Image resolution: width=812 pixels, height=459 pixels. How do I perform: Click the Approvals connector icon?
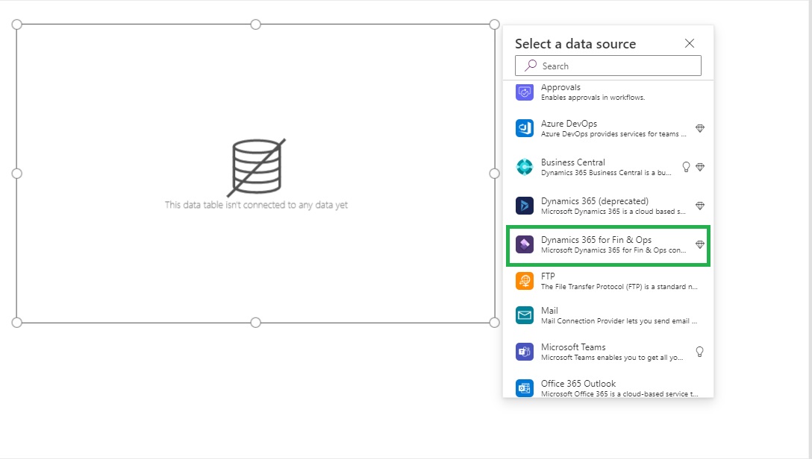[525, 92]
